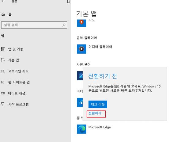
Task: Click the 기본 앱 sidebar icon
Action: point(3,60)
